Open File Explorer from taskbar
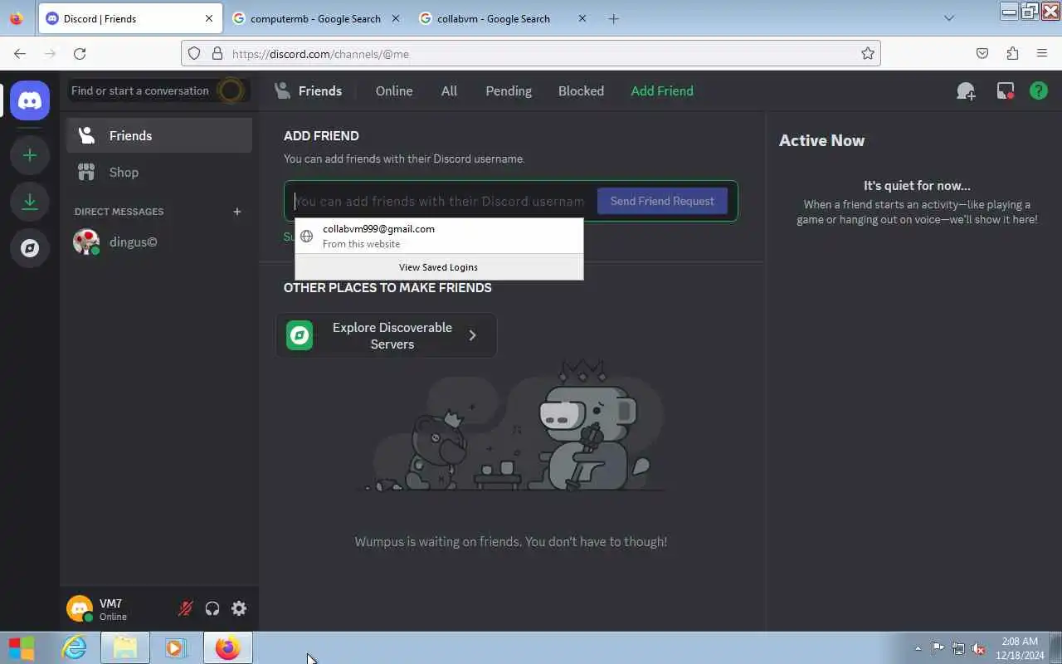1062x664 pixels. pos(125,648)
